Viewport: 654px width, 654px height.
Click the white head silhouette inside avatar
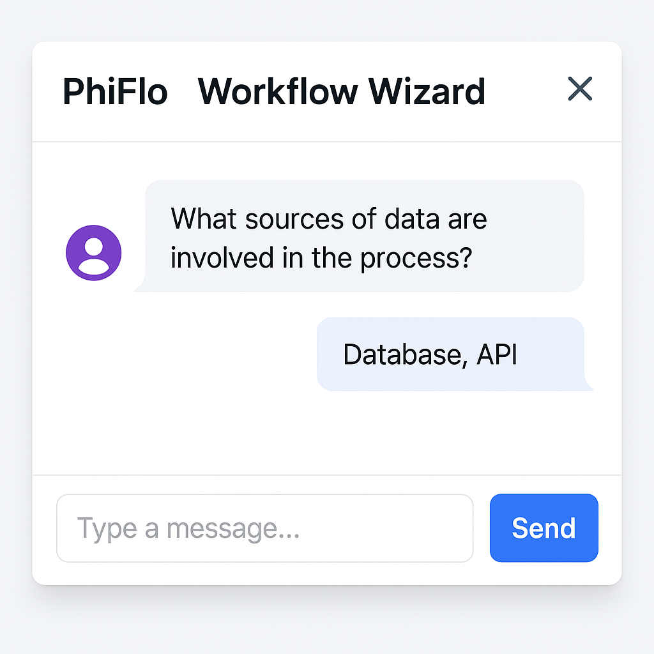(94, 247)
